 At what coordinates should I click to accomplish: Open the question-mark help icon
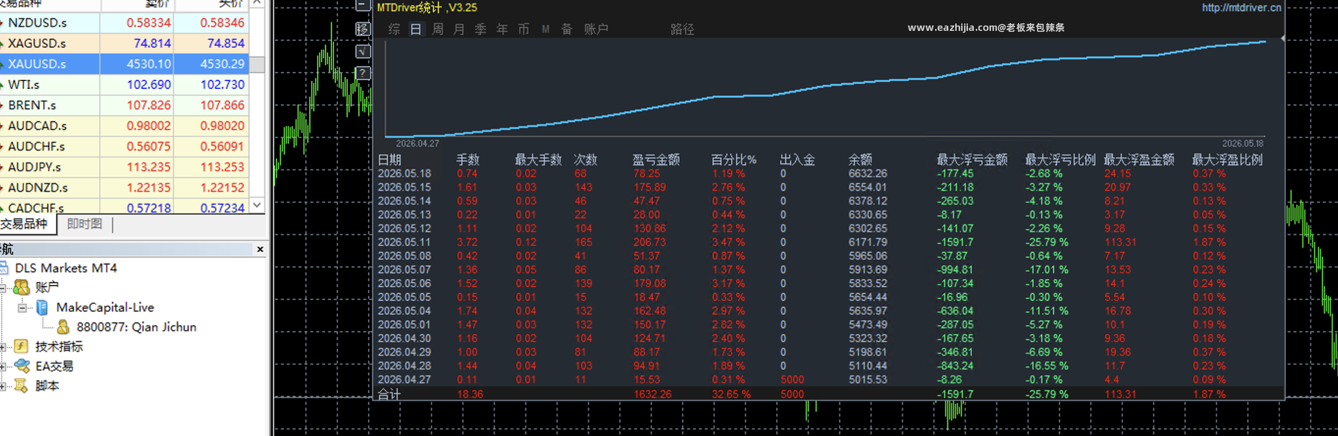[363, 73]
